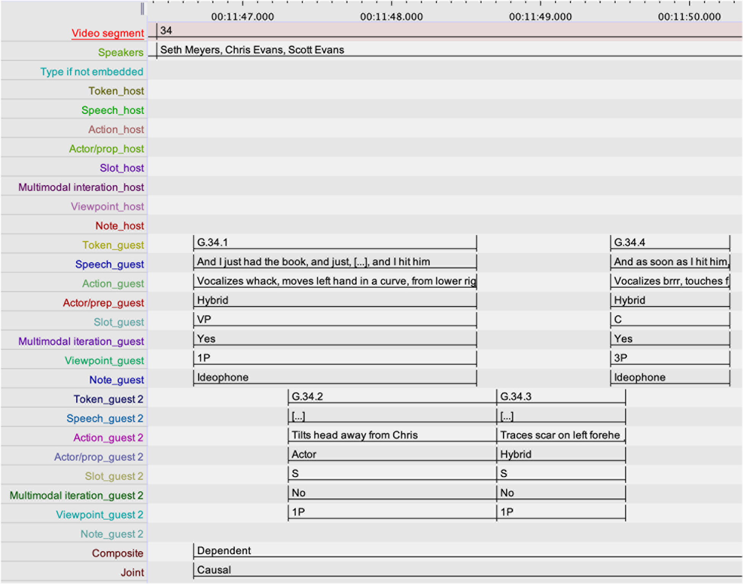
Task: Select the Multimodal iteration_guest 2 tier label
Action: (x=76, y=495)
